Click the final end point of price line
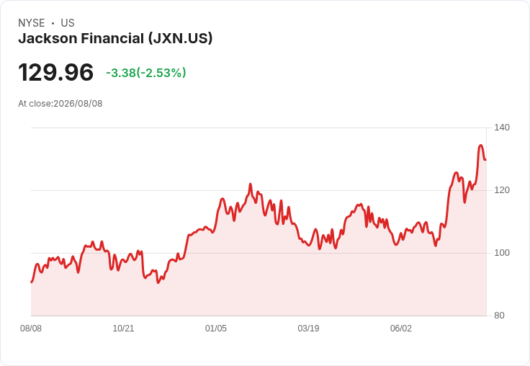530x366 pixels. pyautogui.click(x=485, y=160)
